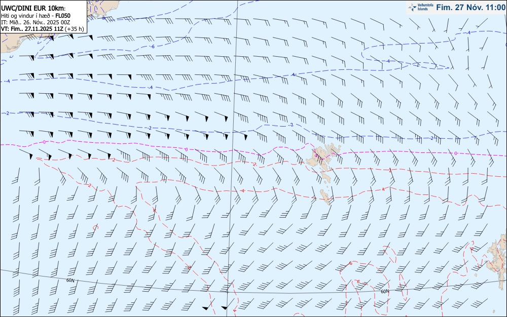The image size is (507, 317).
Task: Click the blue '-6' isotherm label
Action: [x=152, y=47]
